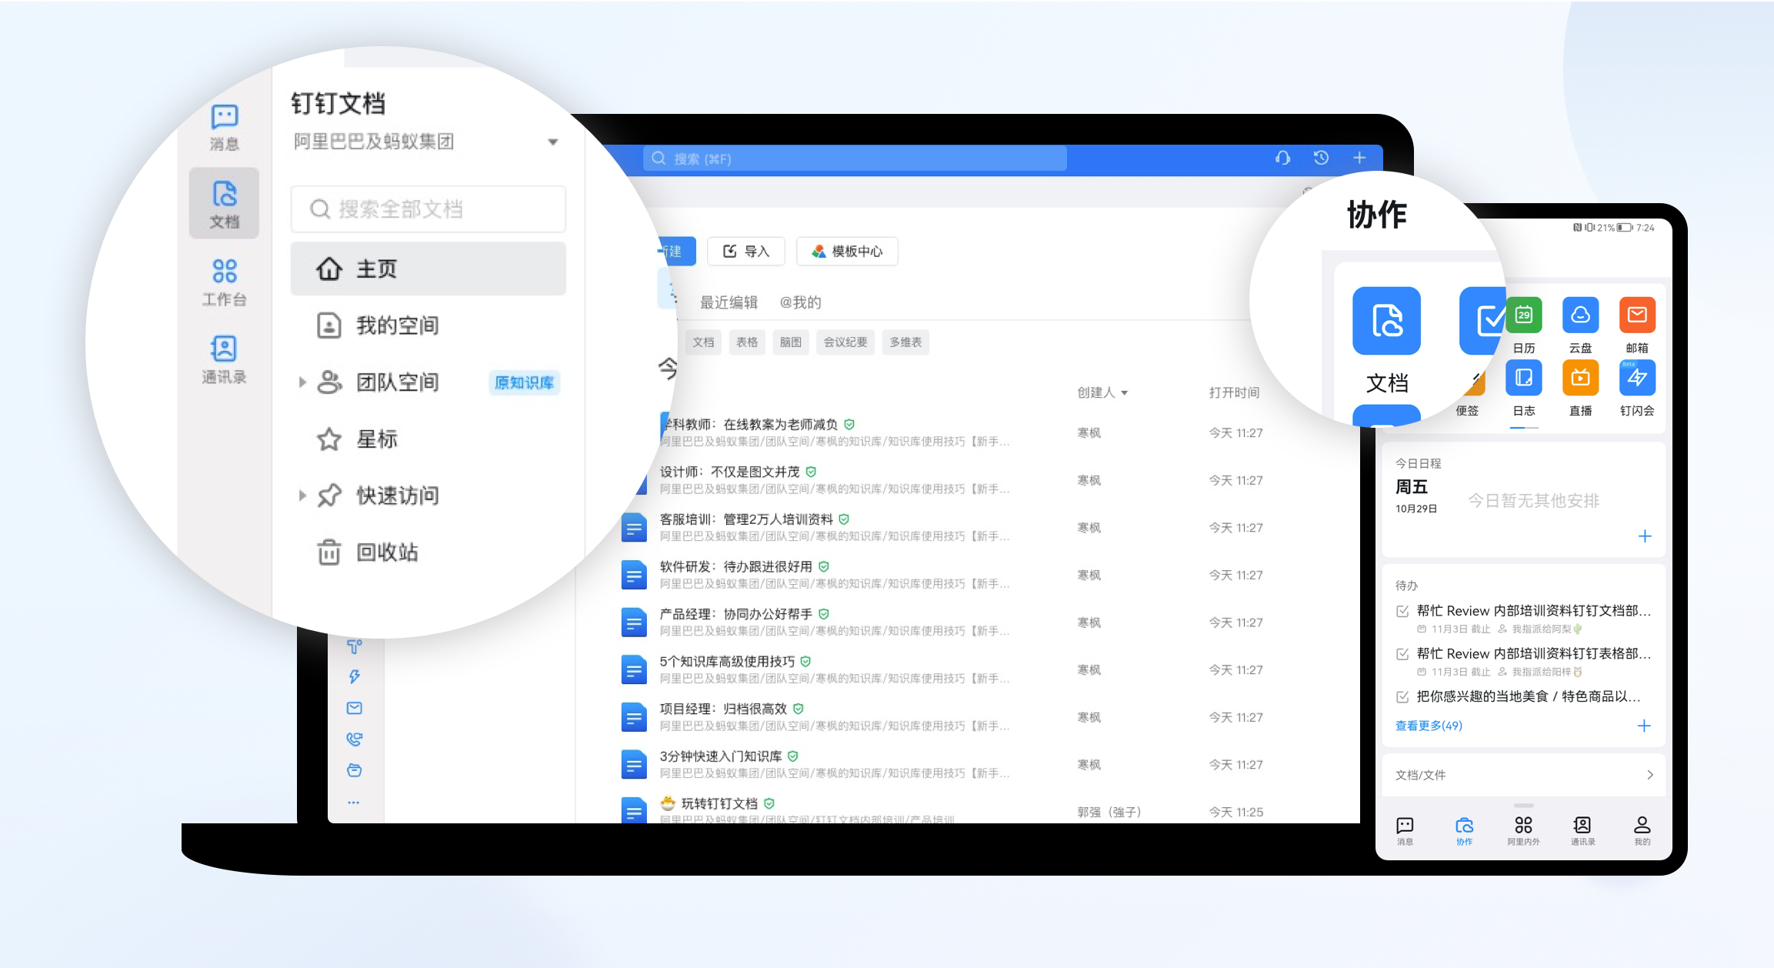1774x968 pixels.
Task: Open the 查看更多(49) link under 待办
Action: 1428,725
